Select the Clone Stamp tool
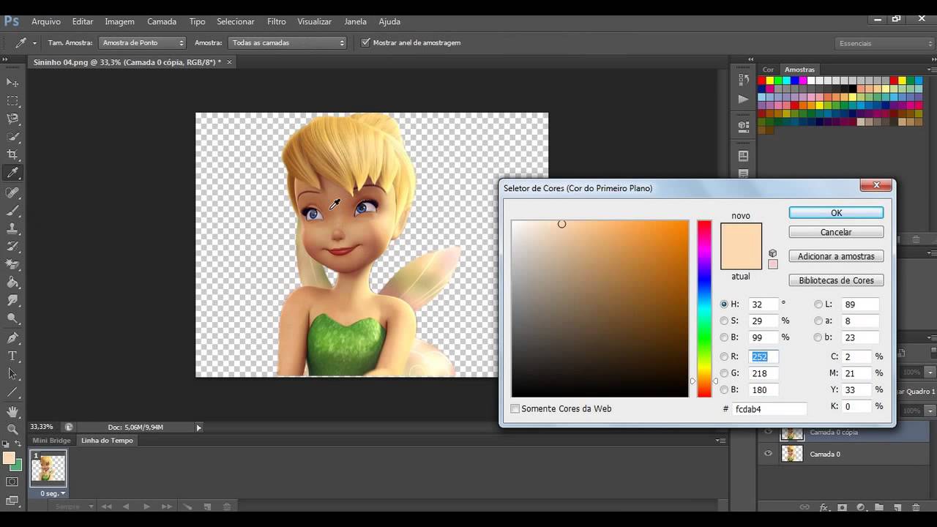Viewport: 937px width, 527px height. (12, 228)
